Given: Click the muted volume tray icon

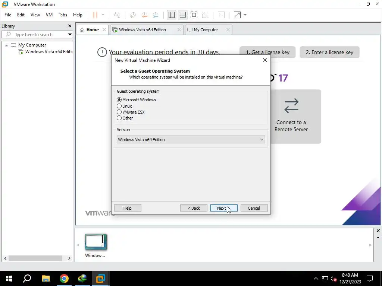Looking at the screenshot, I should click(x=334, y=279).
